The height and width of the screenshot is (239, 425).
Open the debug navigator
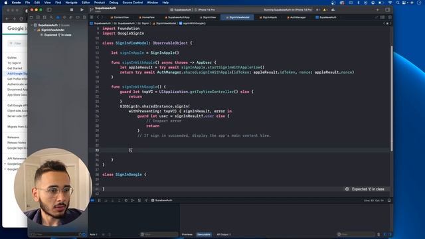71,17
